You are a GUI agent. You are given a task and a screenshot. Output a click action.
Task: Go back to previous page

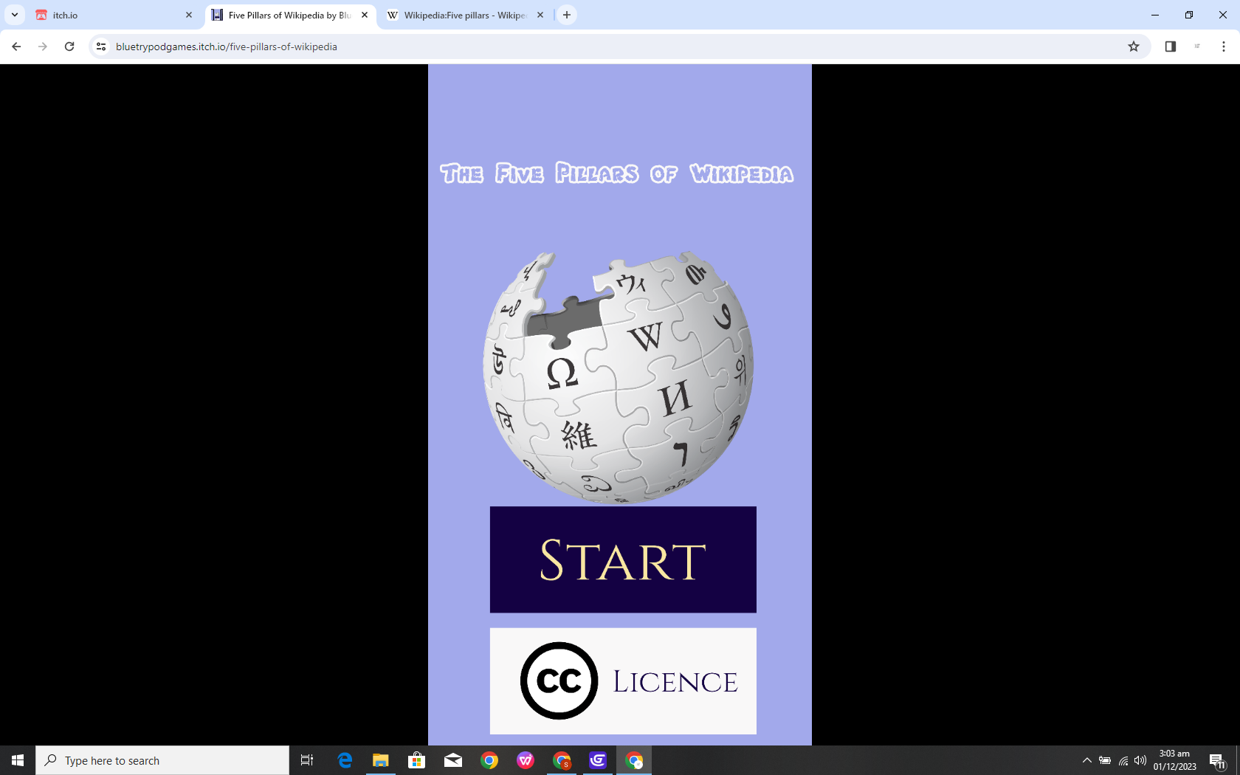(16, 46)
